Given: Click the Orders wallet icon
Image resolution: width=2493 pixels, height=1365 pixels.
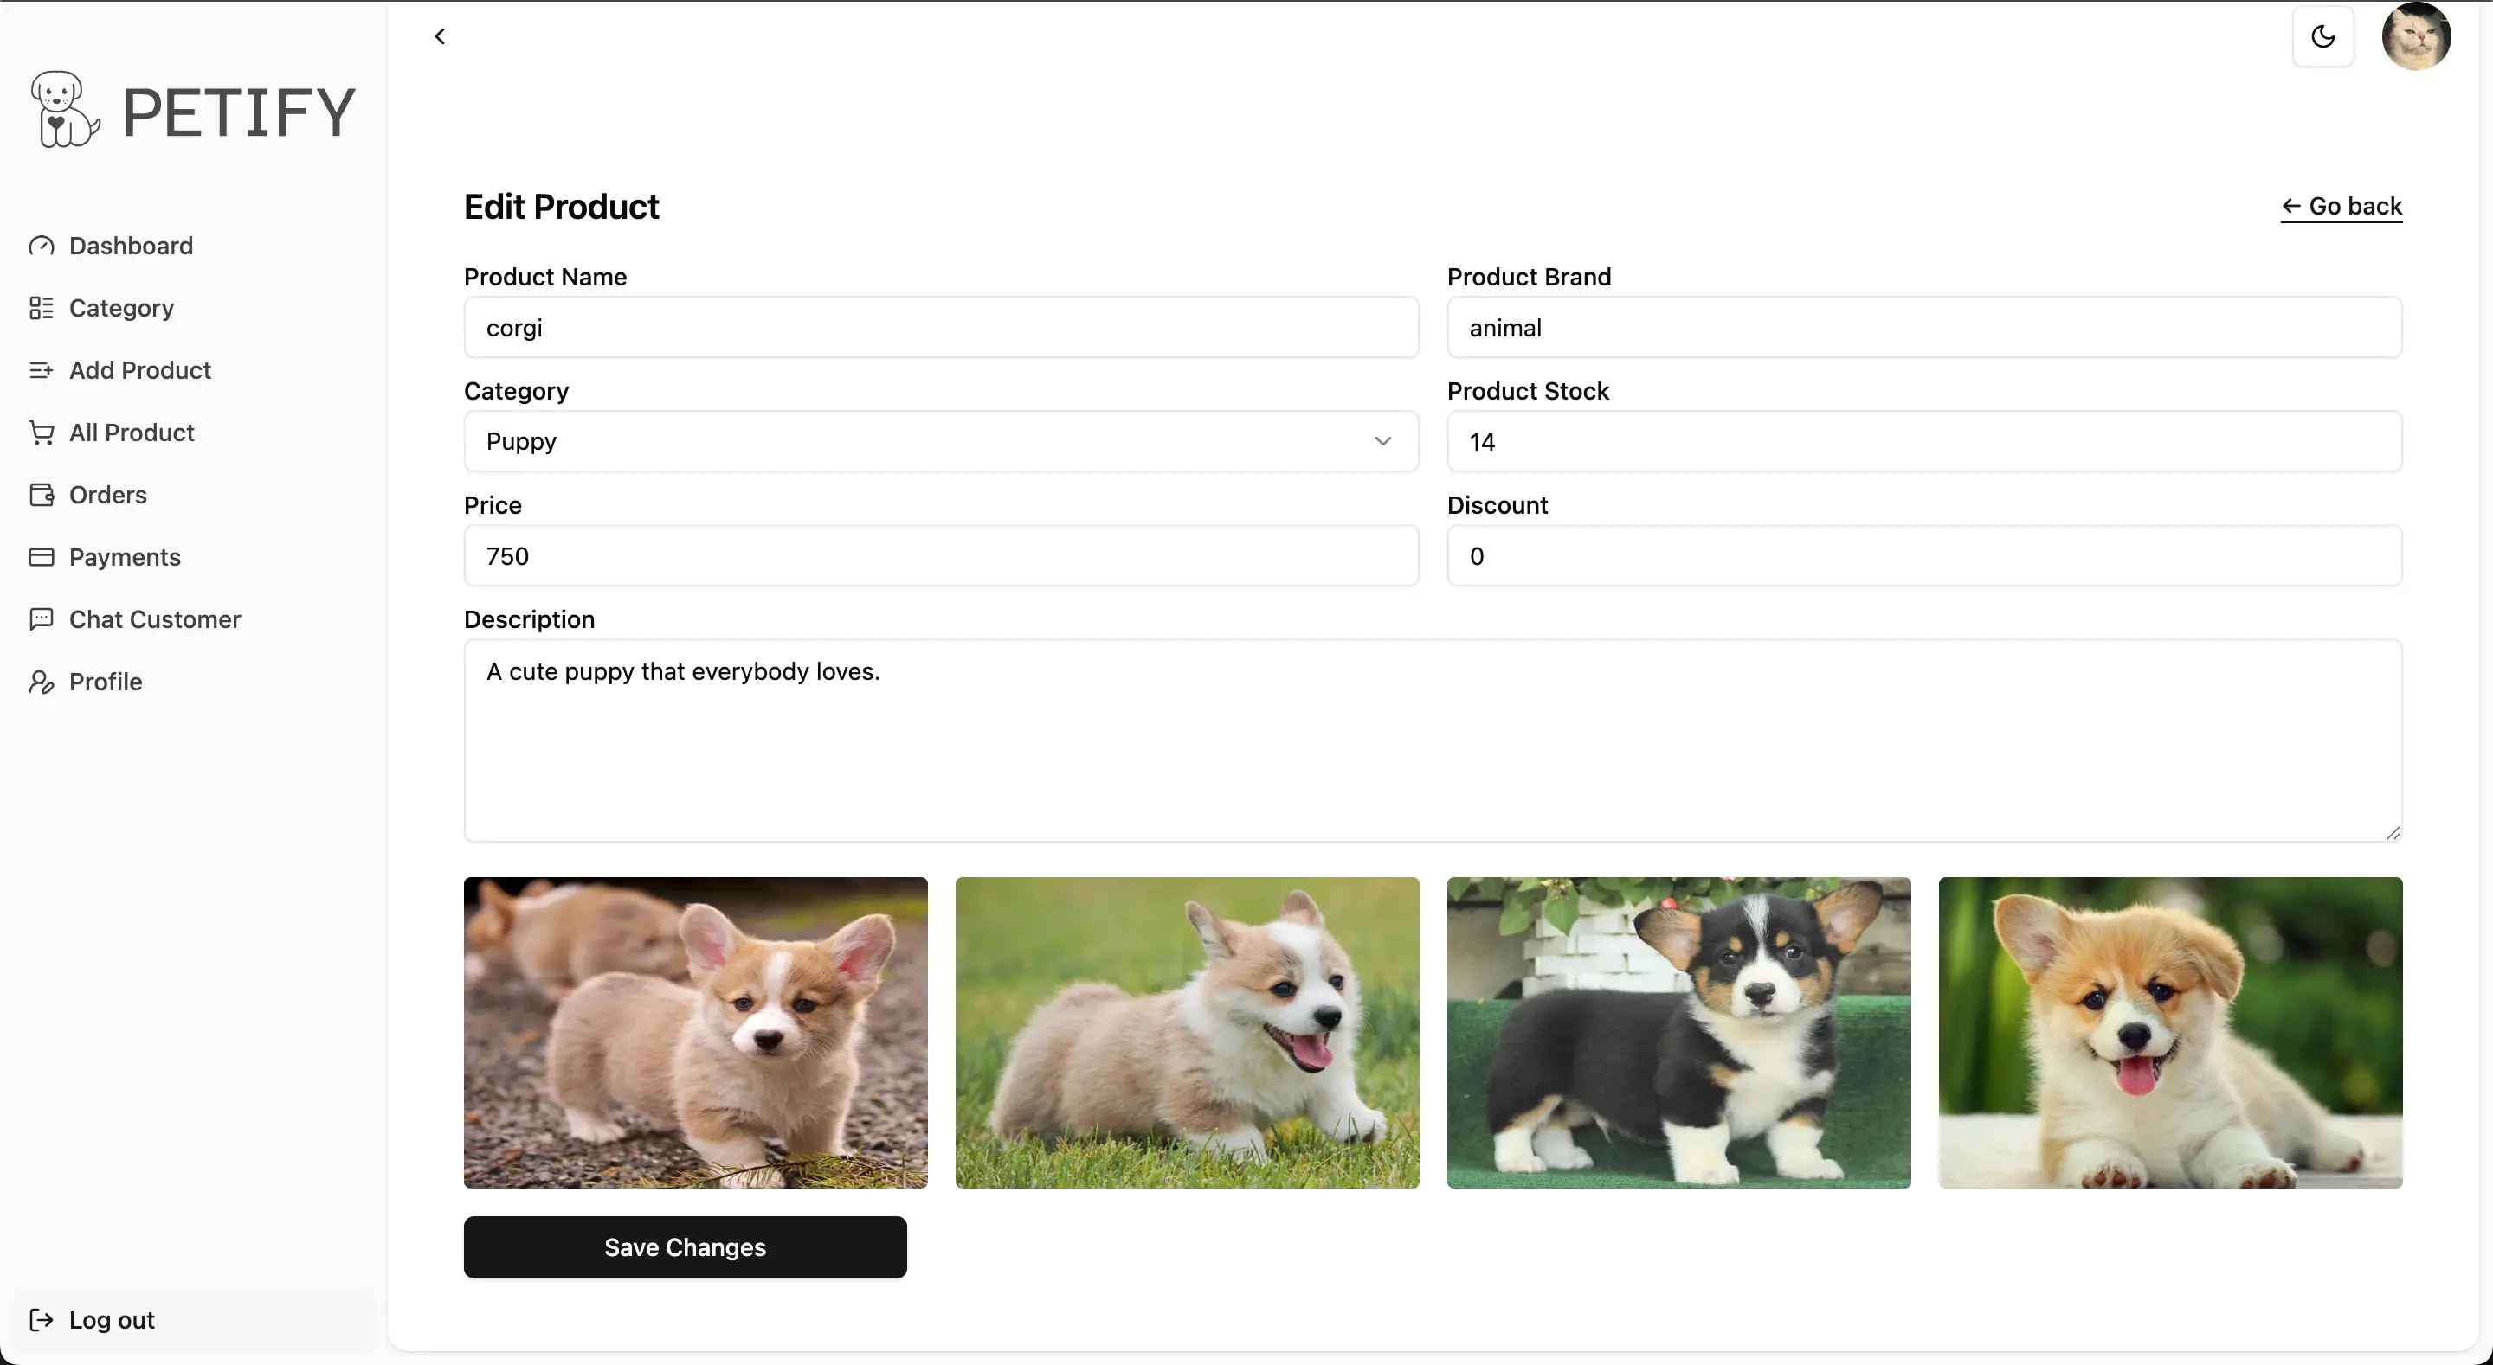Looking at the screenshot, I should click(x=41, y=496).
